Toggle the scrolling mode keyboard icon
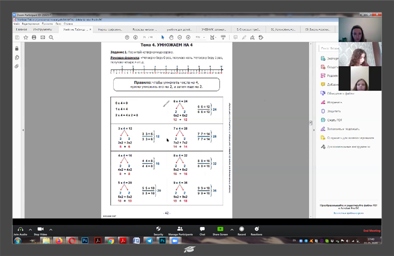Image resolution: width=394 pixels, height=256 pixels. (223, 37)
